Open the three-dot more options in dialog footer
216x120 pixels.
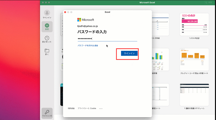coord(101,109)
